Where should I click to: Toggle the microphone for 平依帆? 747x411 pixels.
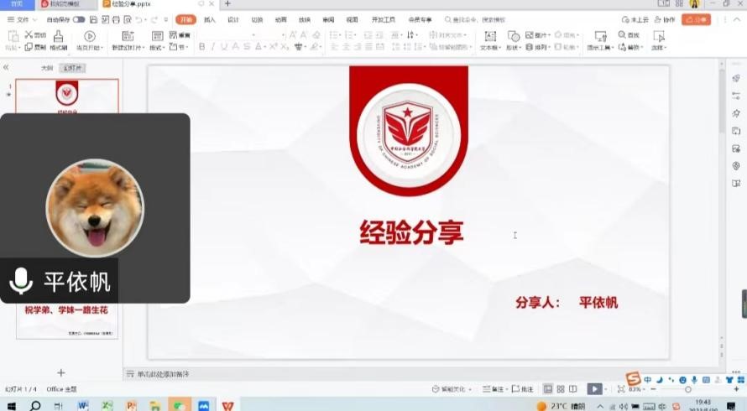click(21, 281)
